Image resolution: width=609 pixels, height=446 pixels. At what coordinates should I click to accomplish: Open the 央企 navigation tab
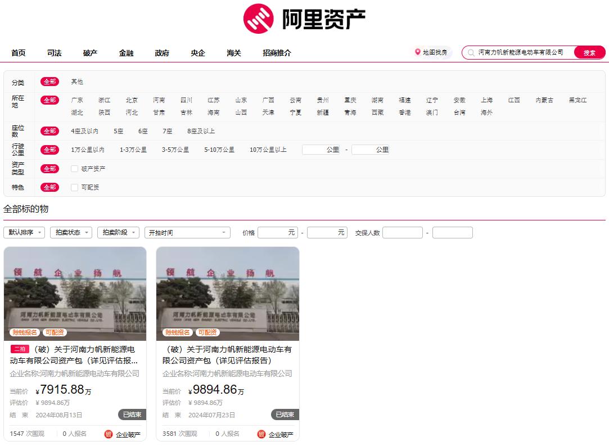[198, 53]
